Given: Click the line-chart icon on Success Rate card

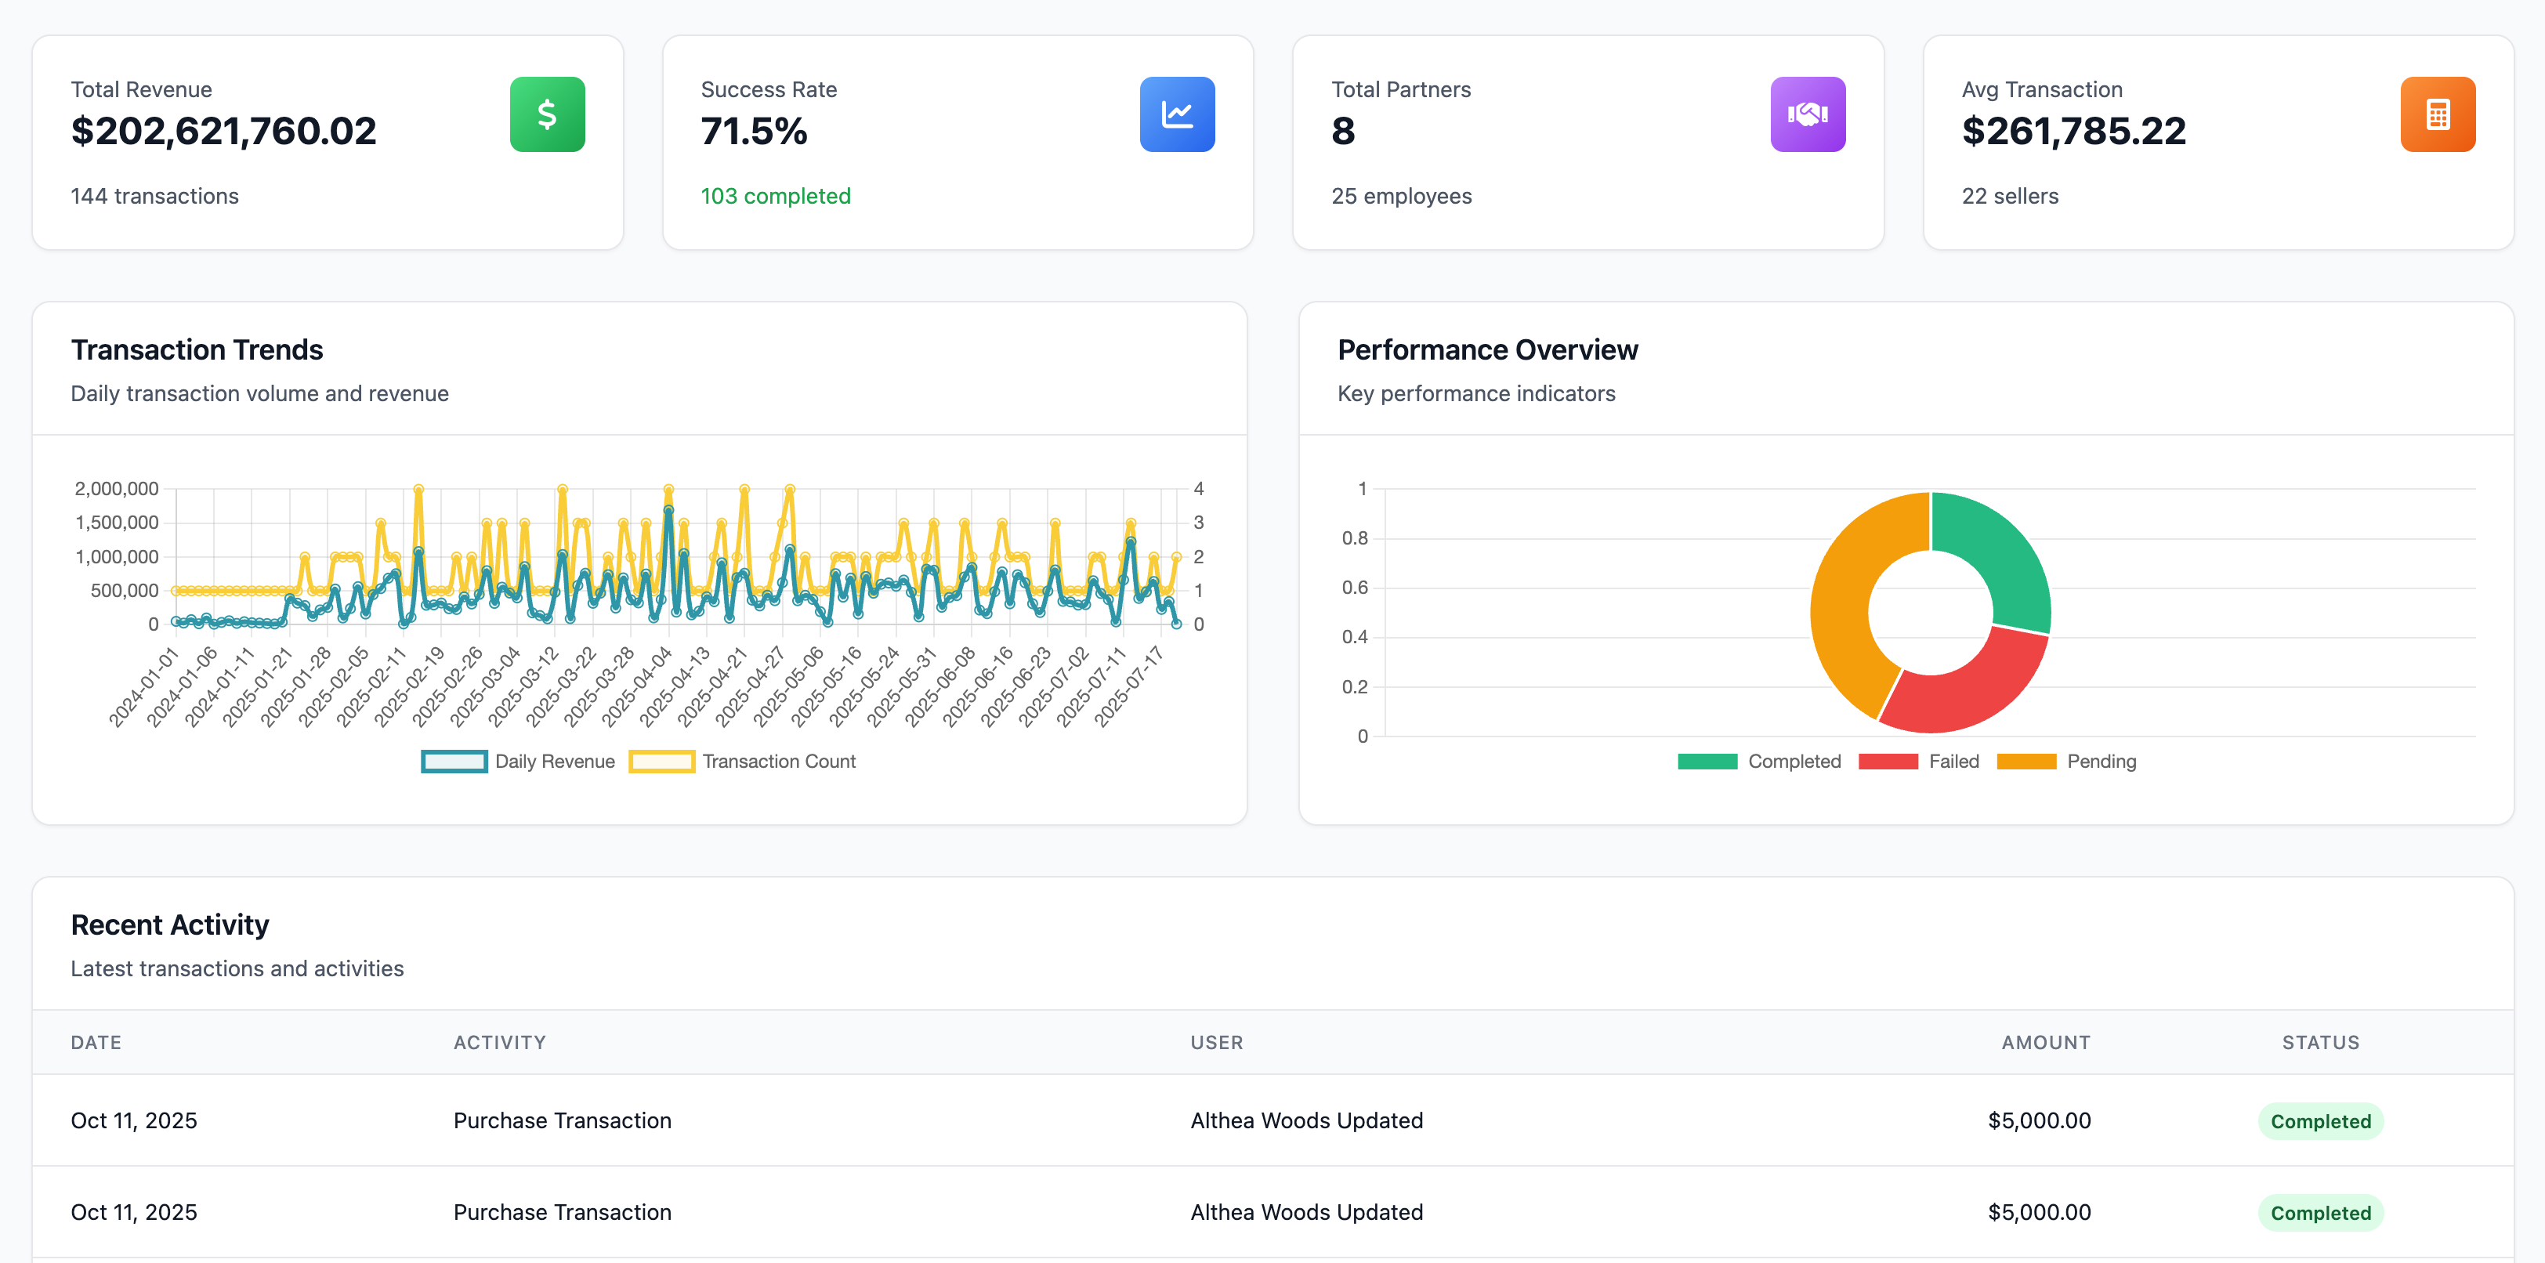Looking at the screenshot, I should click(1177, 114).
